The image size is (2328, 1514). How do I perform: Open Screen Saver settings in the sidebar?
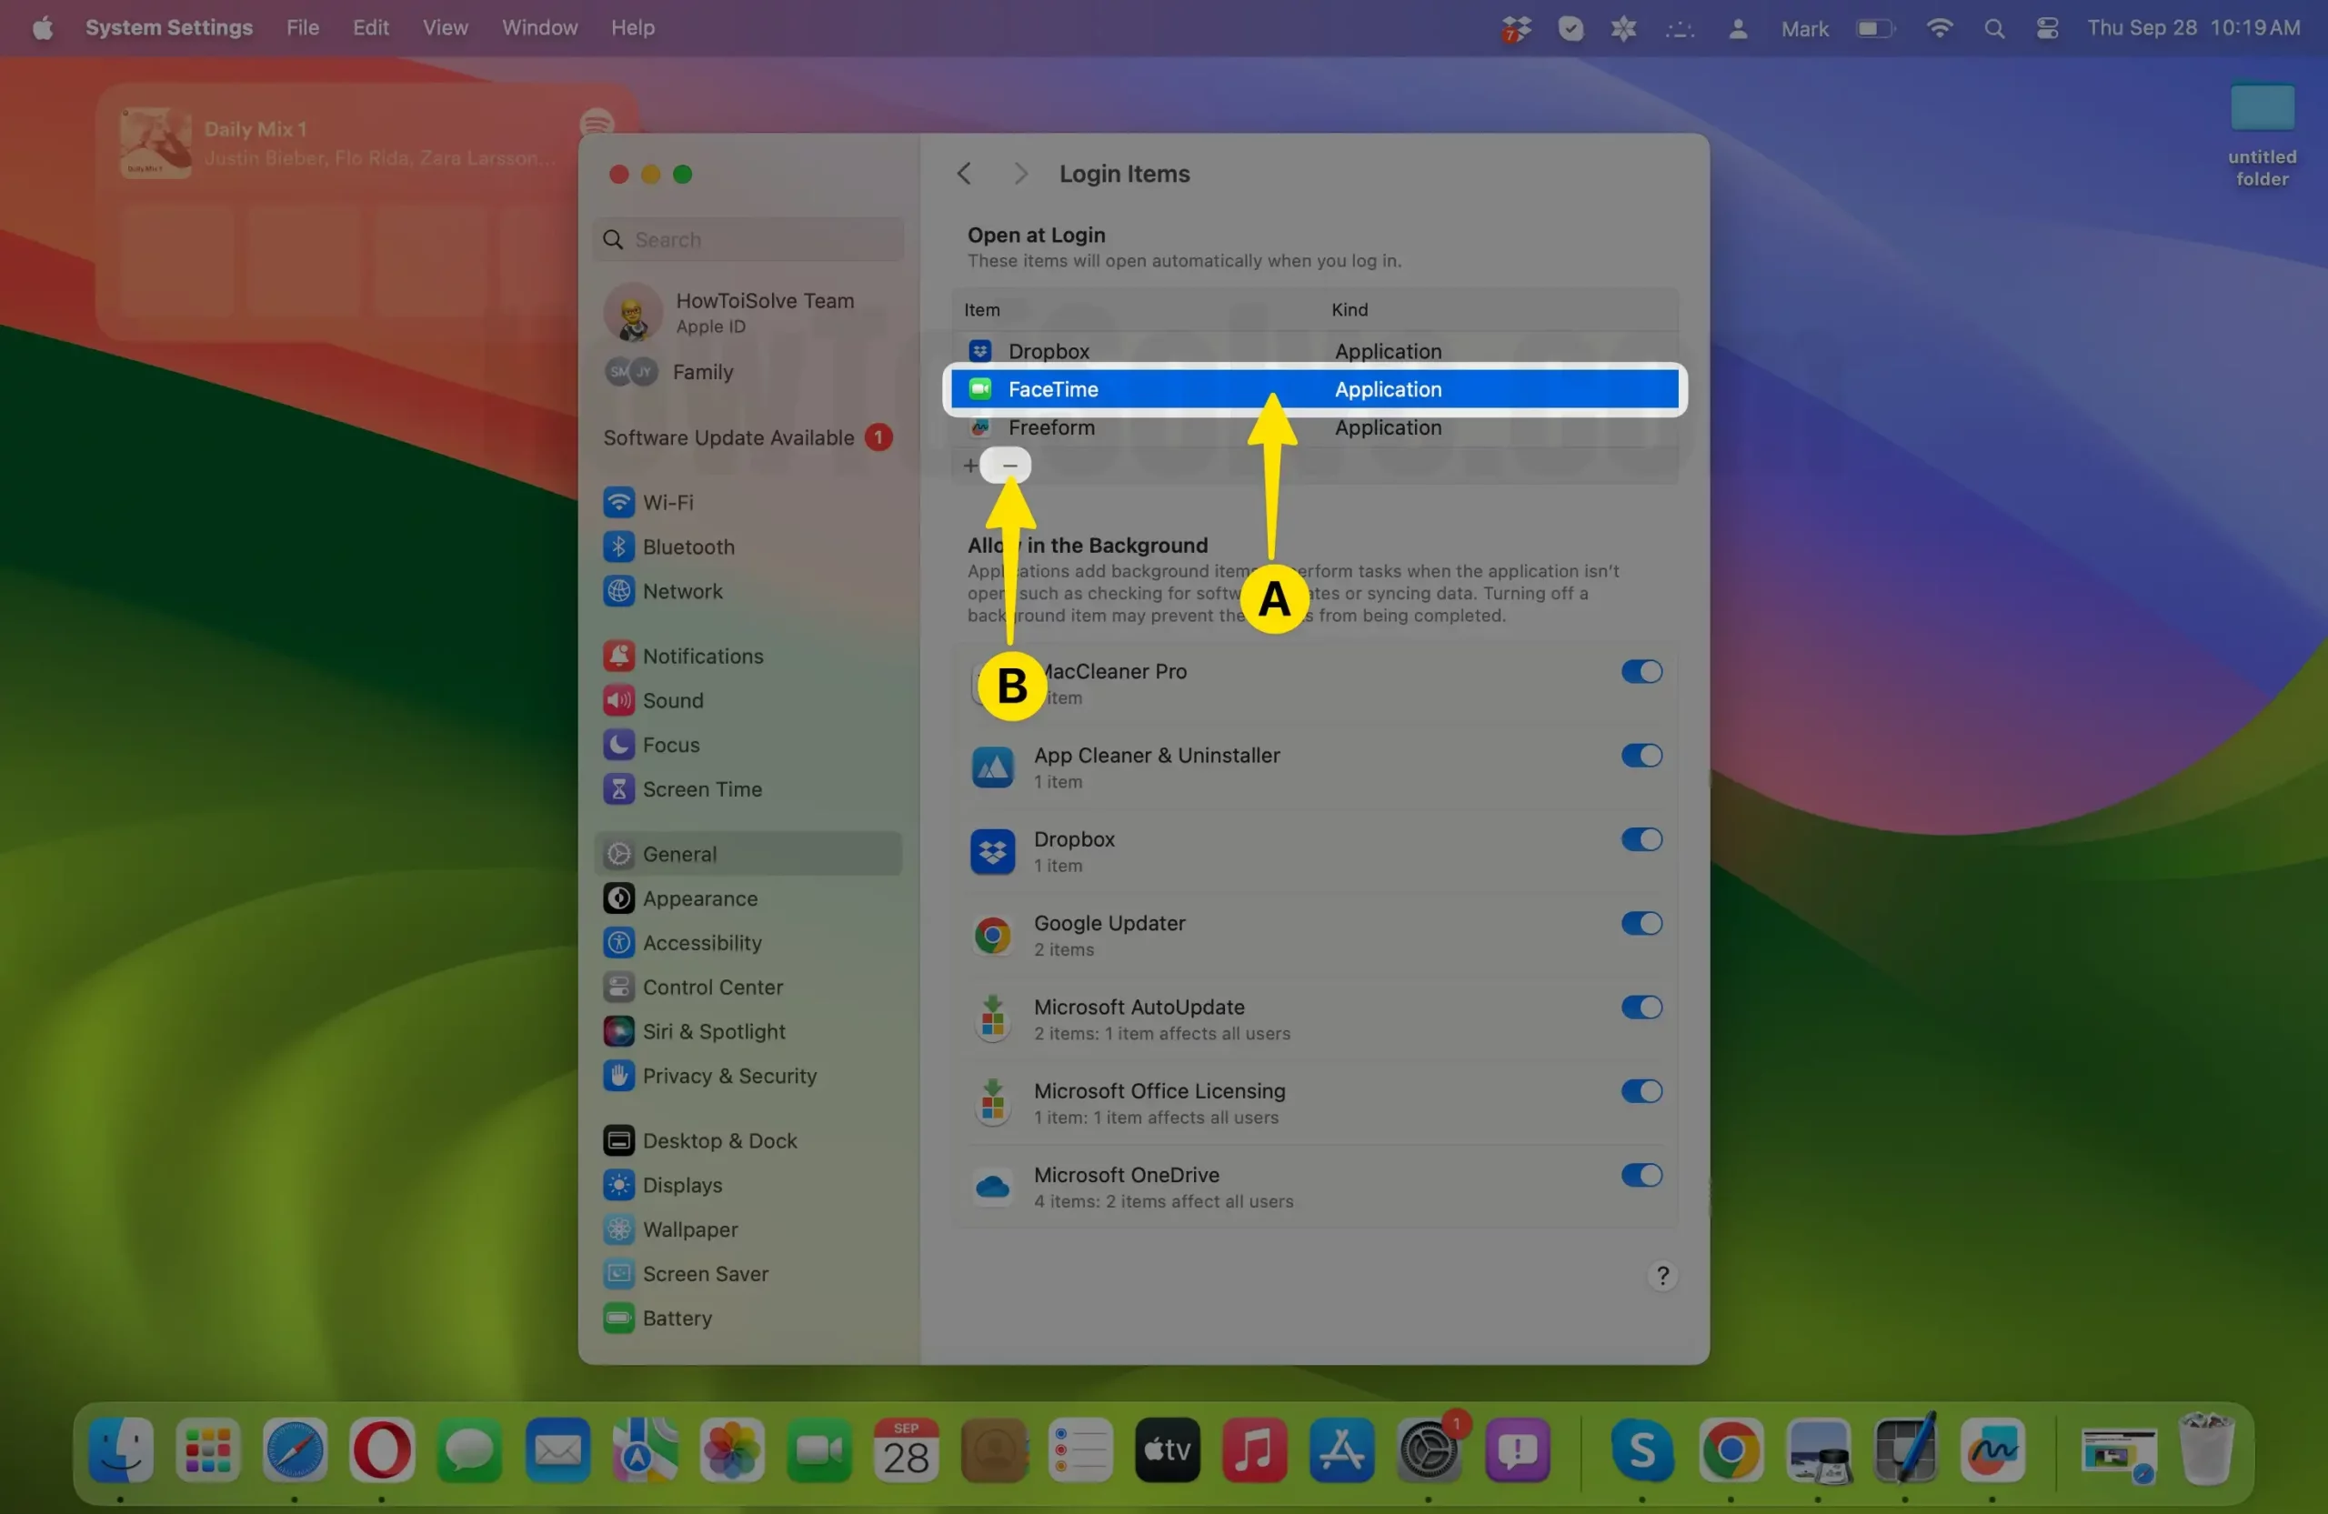(748, 1274)
